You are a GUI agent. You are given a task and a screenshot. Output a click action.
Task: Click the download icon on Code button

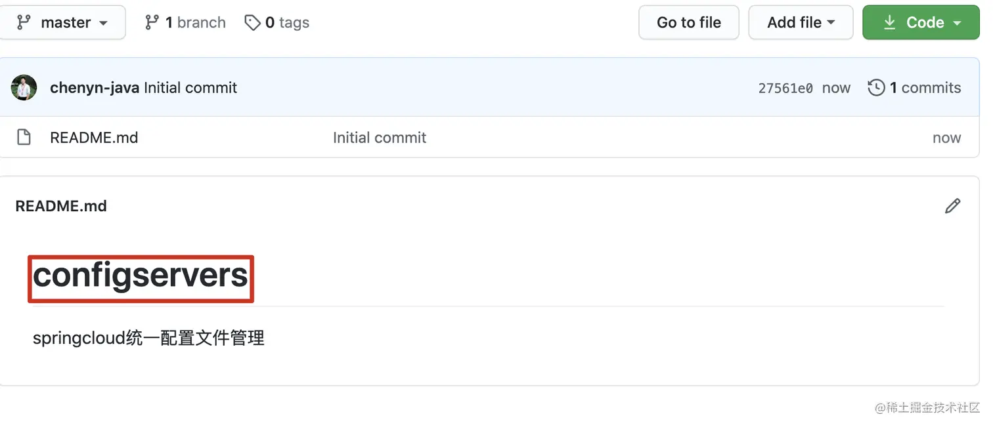point(889,22)
